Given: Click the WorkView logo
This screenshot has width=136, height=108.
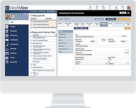Looking at the screenshot, I should point(17,8).
